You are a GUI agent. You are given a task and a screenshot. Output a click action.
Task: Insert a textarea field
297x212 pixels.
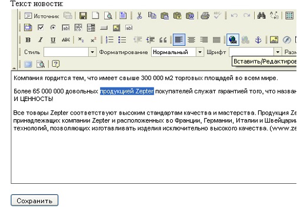[78, 28]
